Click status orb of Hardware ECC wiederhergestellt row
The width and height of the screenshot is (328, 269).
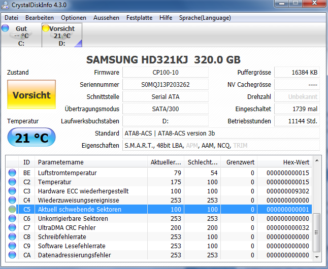coord(12,191)
